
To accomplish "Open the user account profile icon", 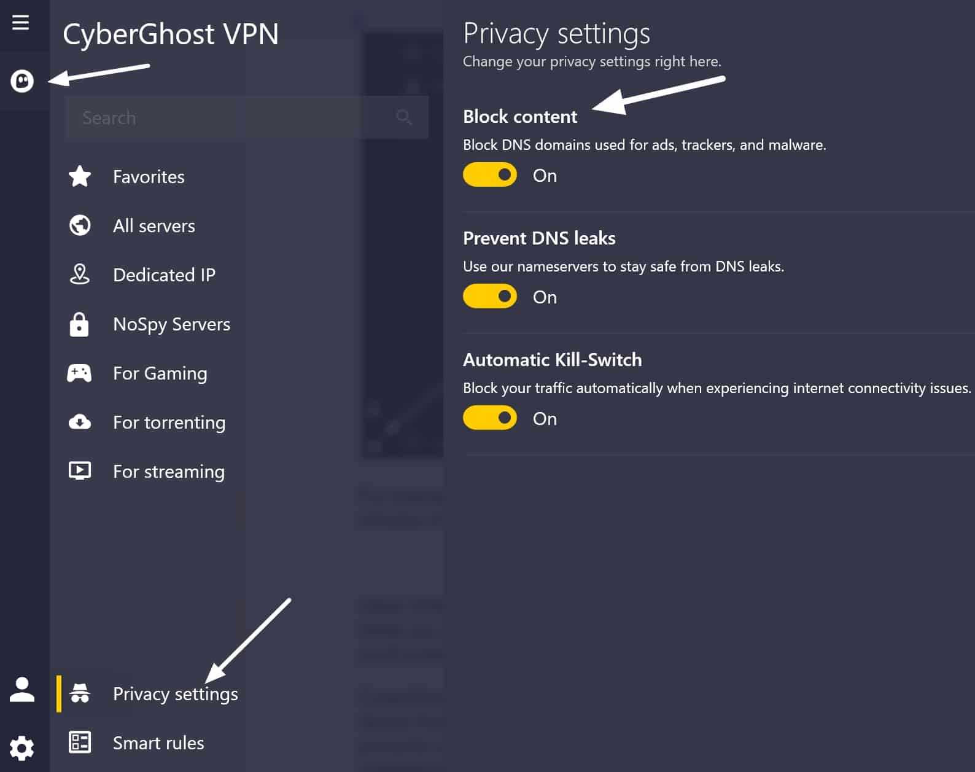I will point(22,689).
